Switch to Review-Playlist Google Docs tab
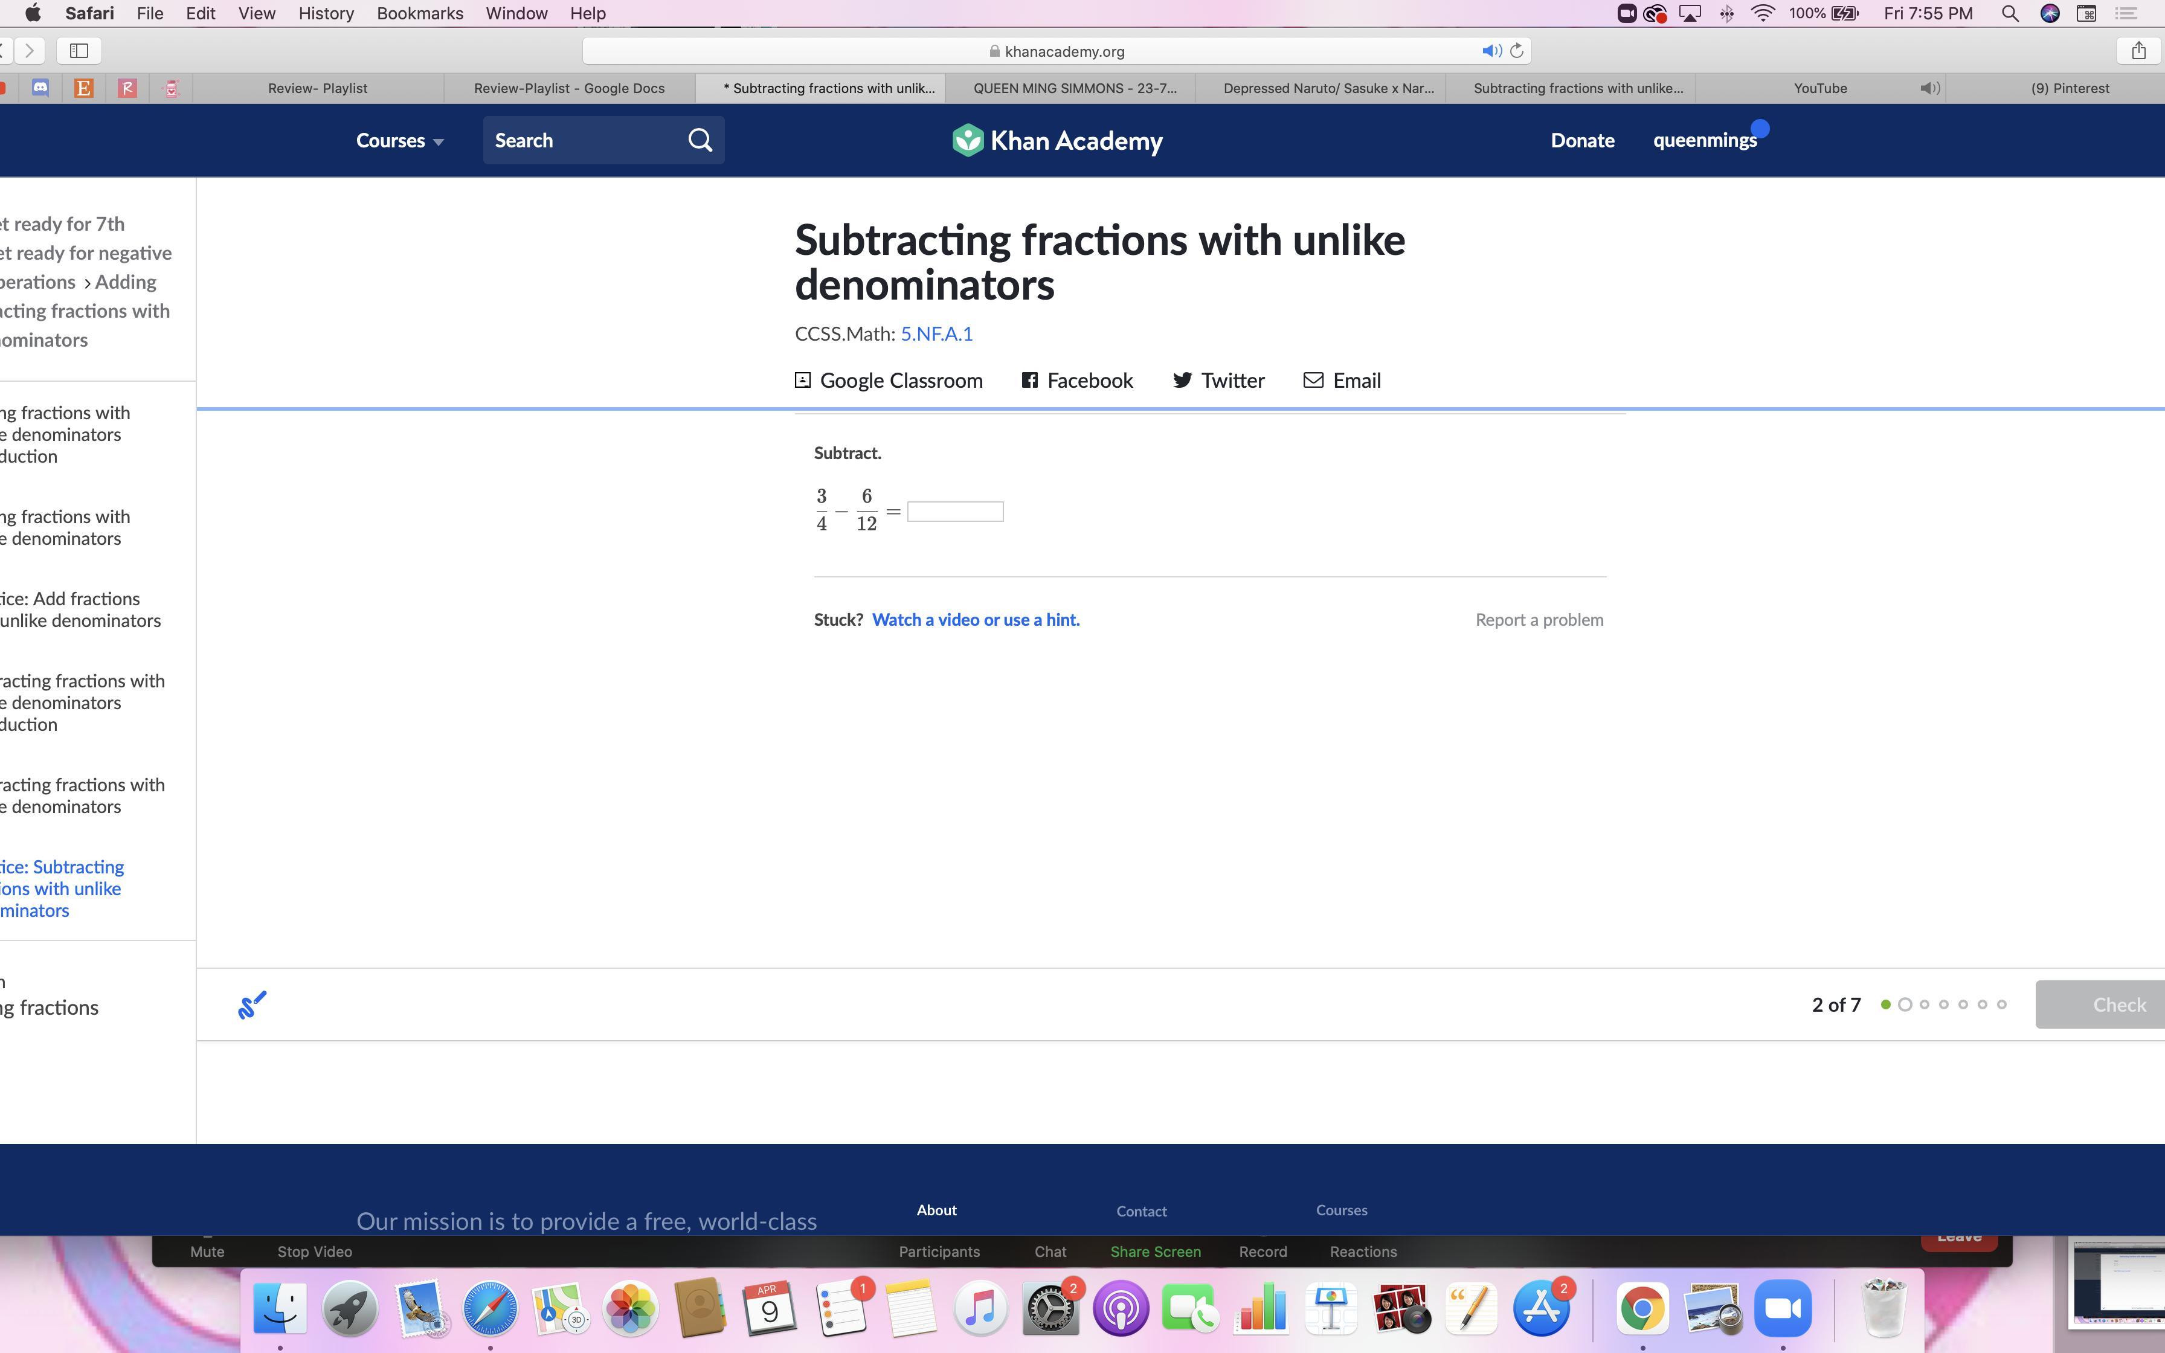This screenshot has width=2165, height=1353. pyautogui.click(x=569, y=88)
